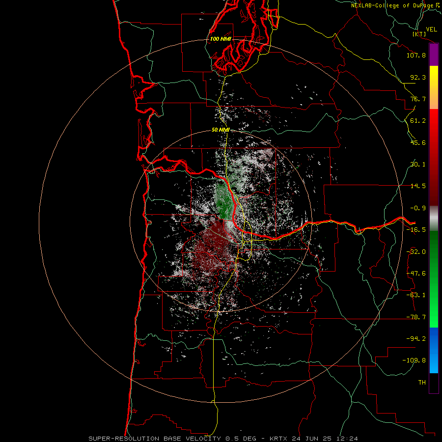Click the -32.0 scale value
Viewport: 442px width, 442px height.
416,252
